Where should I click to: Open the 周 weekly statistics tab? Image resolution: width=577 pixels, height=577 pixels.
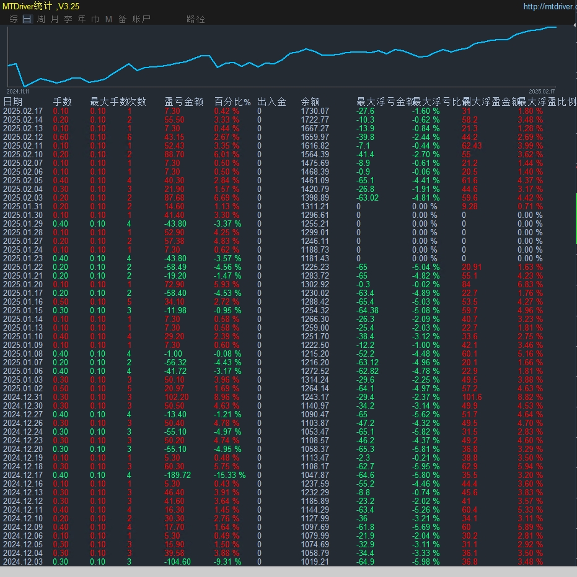[x=41, y=19]
